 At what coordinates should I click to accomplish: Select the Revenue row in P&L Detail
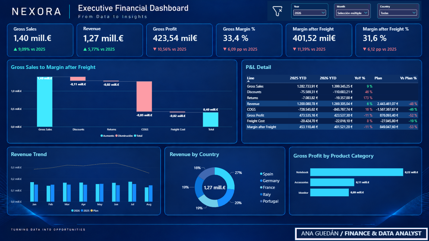tap(332, 104)
